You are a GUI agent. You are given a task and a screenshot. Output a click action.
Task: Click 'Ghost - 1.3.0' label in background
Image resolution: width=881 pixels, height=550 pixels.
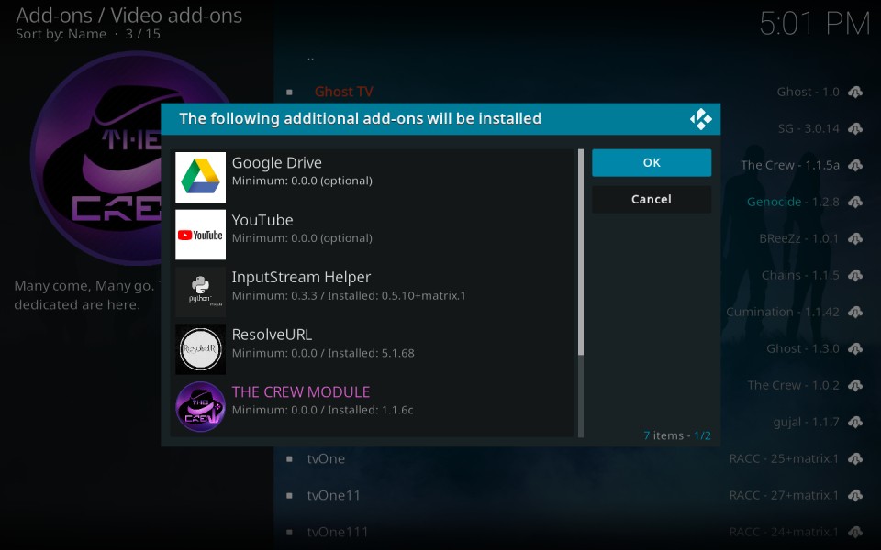coord(803,348)
